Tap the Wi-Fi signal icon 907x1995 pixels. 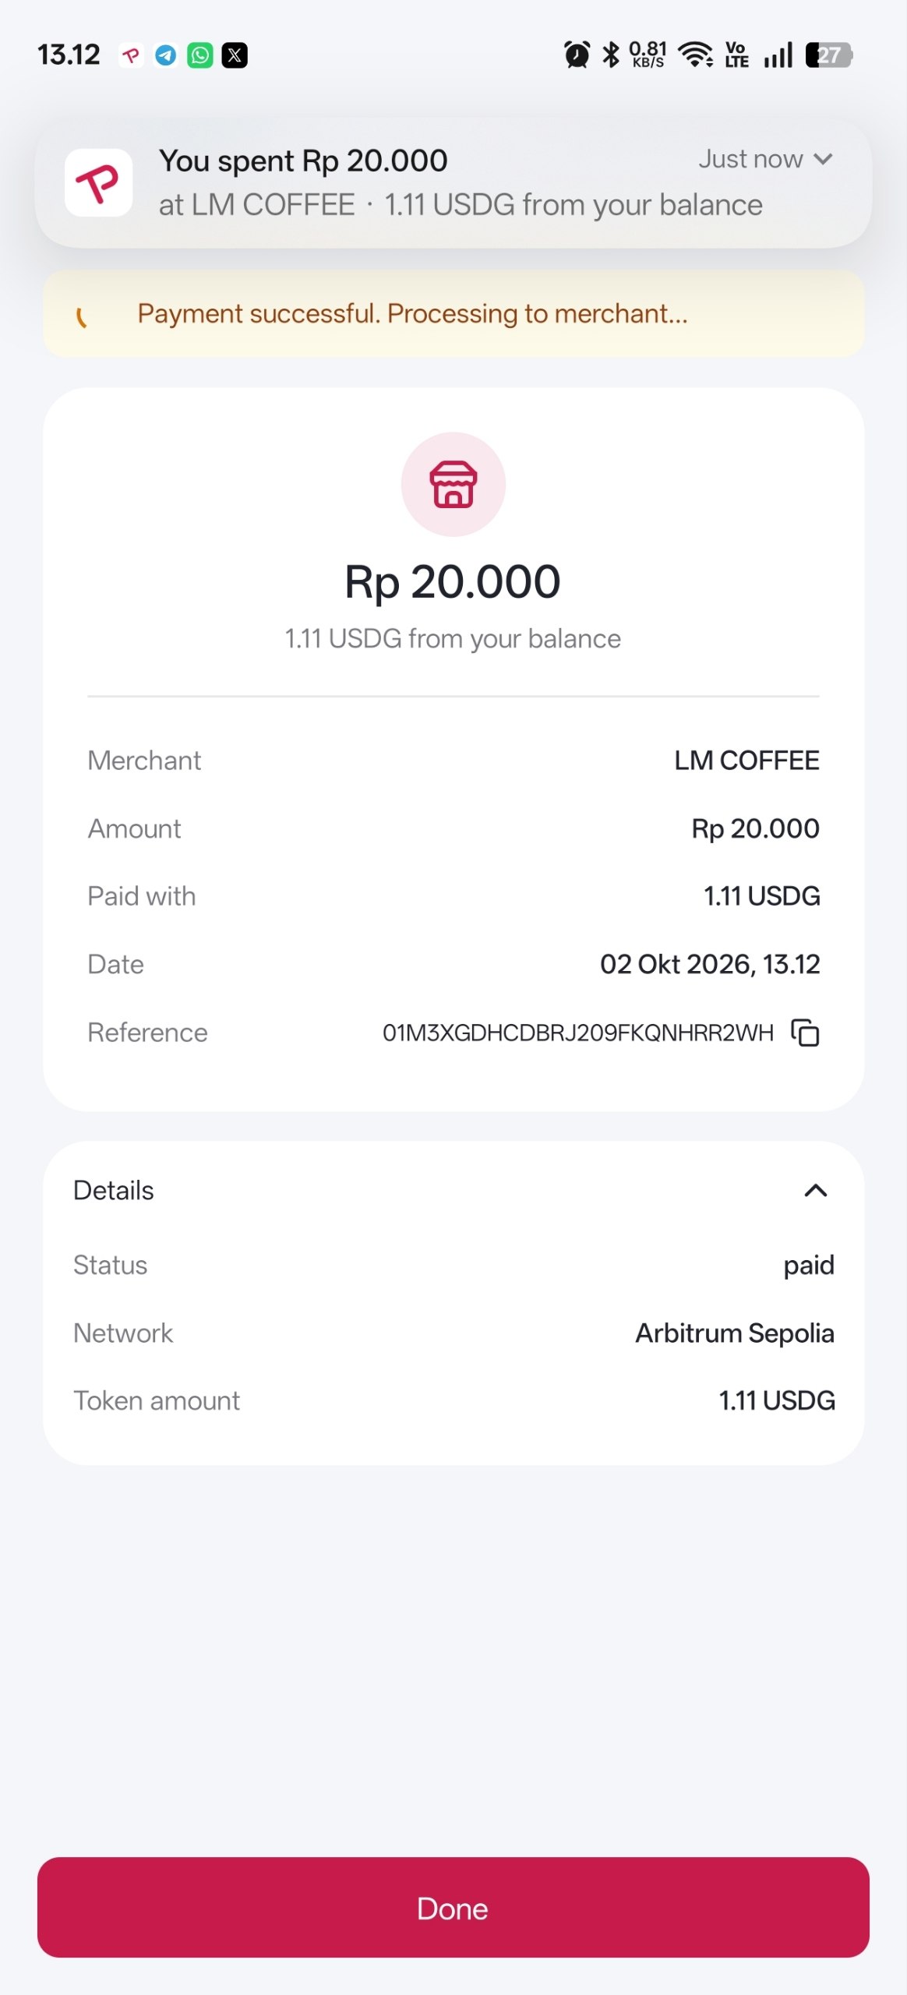pyautogui.click(x=696, y=55)
